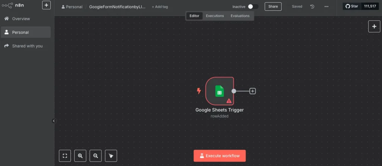Open the Editor tab
The image size is (382, 166).
pyautogui.click(x=194, y=16)
